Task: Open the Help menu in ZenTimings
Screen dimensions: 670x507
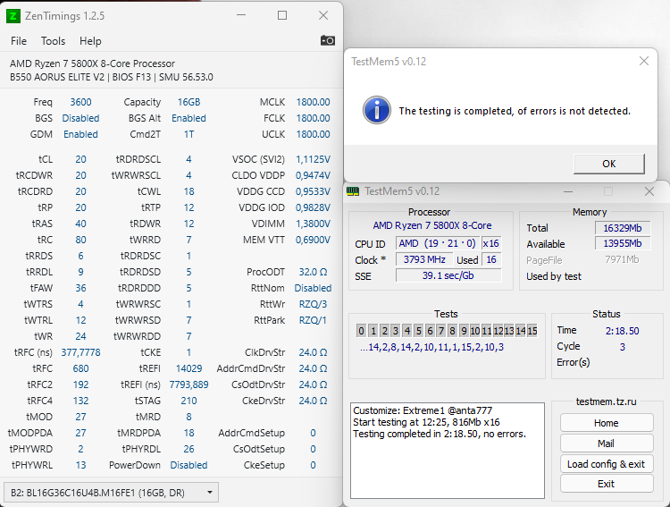Action: 90,41
